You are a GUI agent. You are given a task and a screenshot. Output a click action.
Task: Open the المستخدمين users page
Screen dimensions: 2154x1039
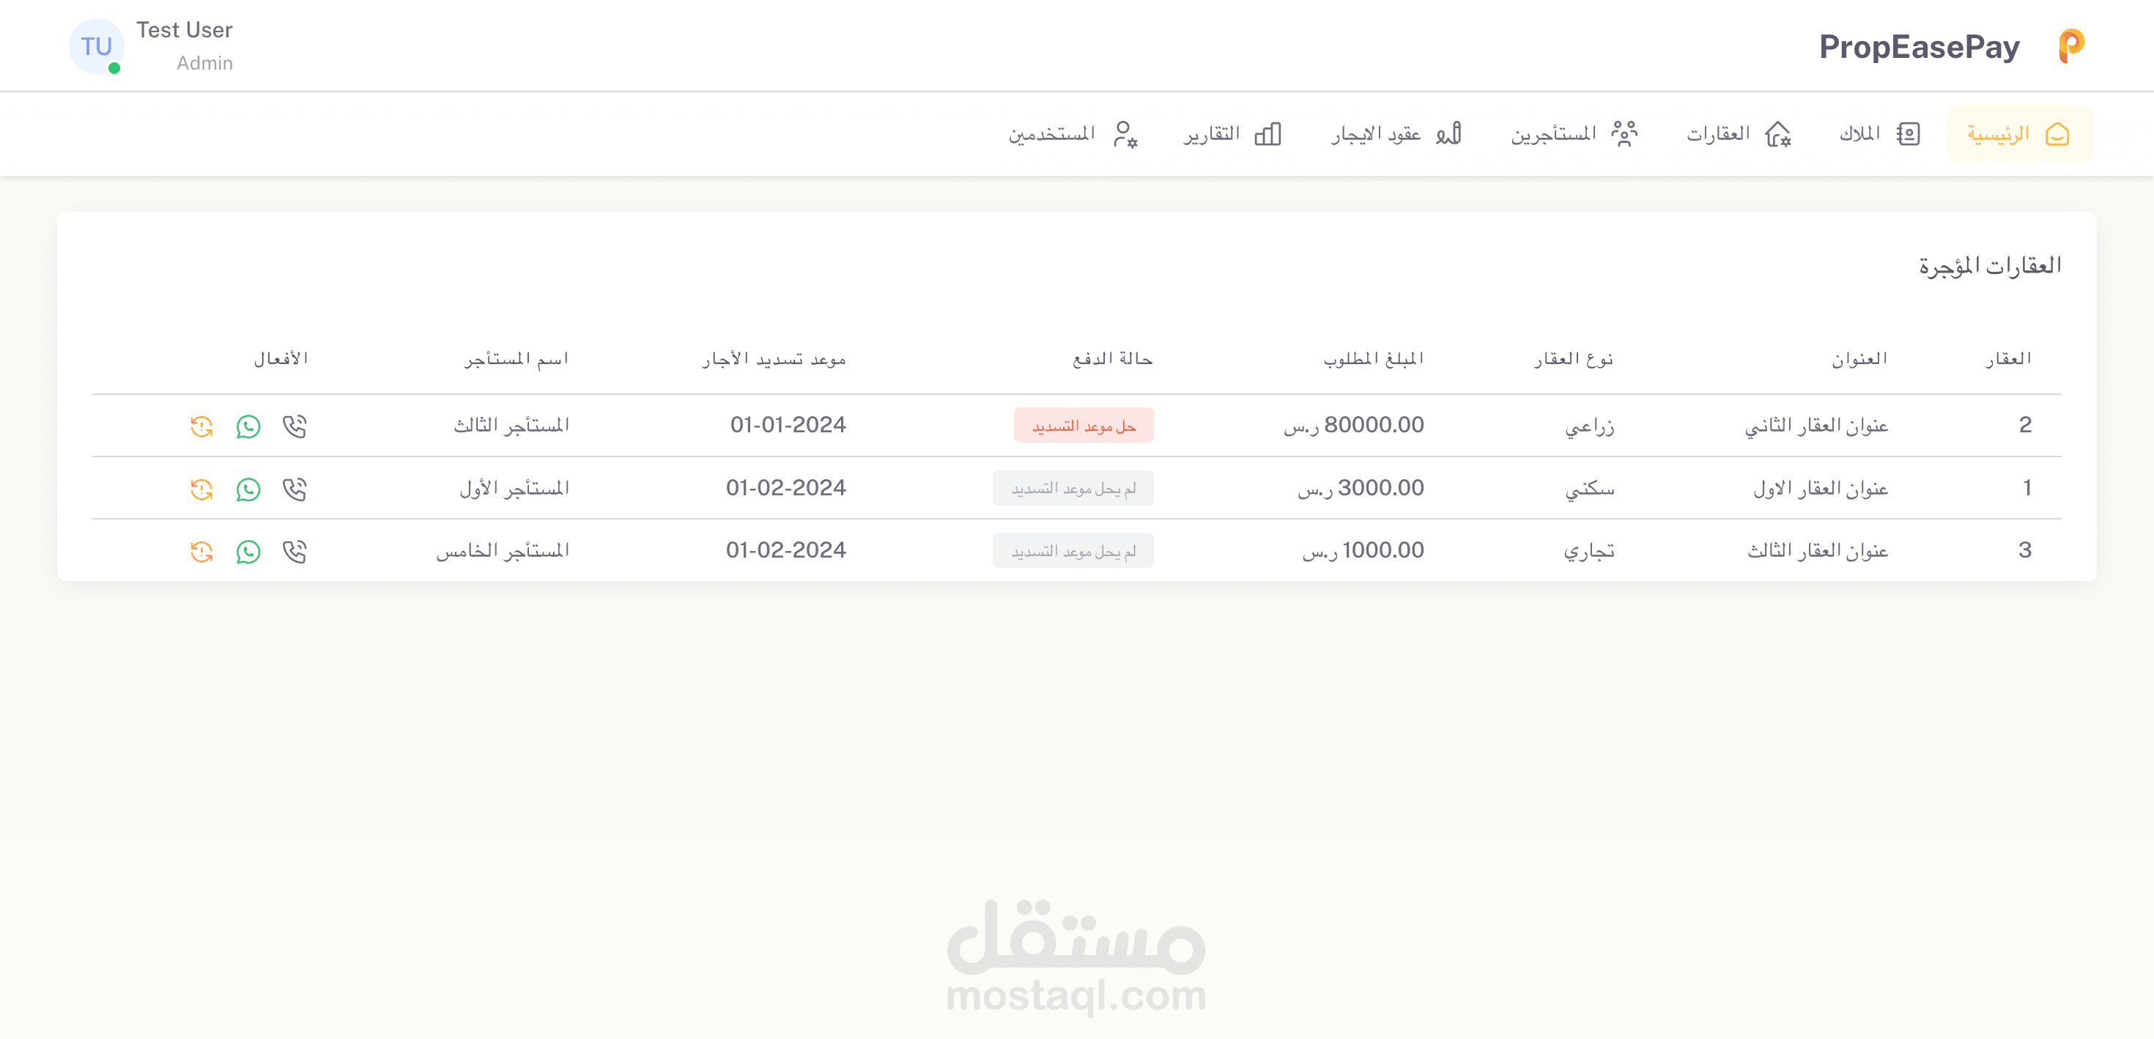click(1072, 134)
